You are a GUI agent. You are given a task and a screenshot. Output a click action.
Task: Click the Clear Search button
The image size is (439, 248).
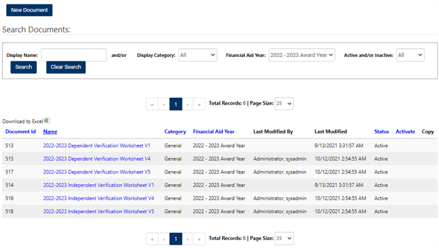(x=66, y=67)
